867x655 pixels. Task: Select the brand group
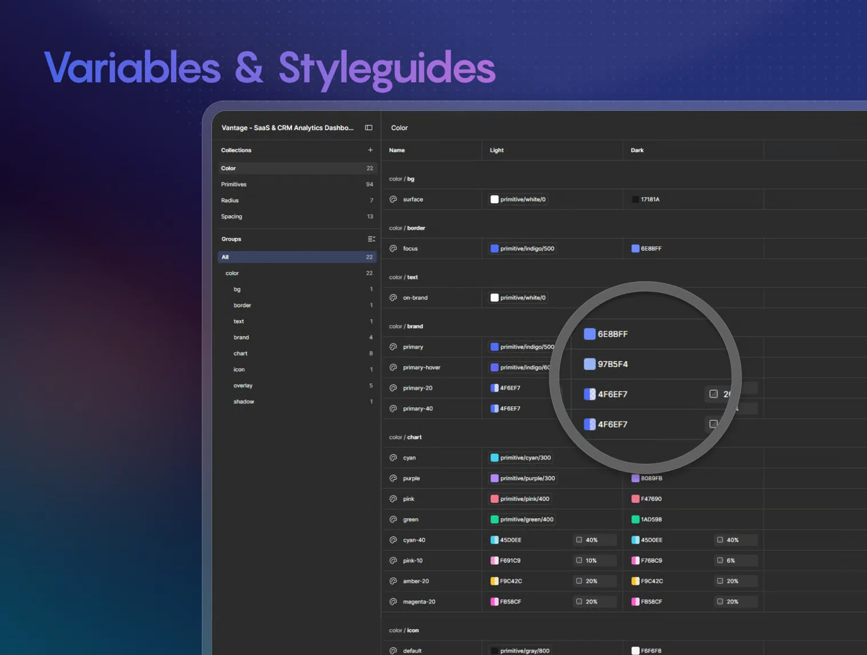tap(297, 337)
